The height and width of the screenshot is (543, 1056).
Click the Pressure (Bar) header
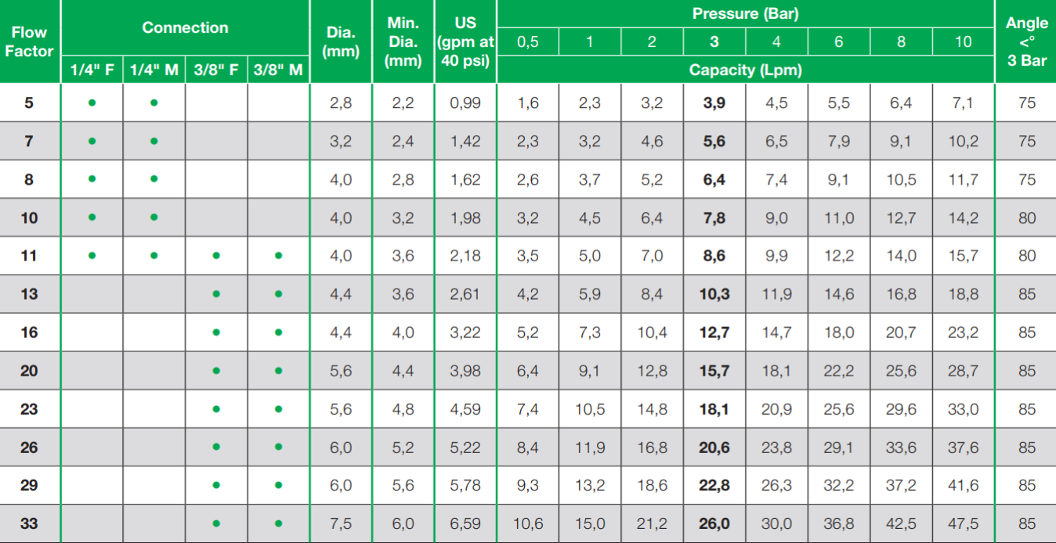745,13
